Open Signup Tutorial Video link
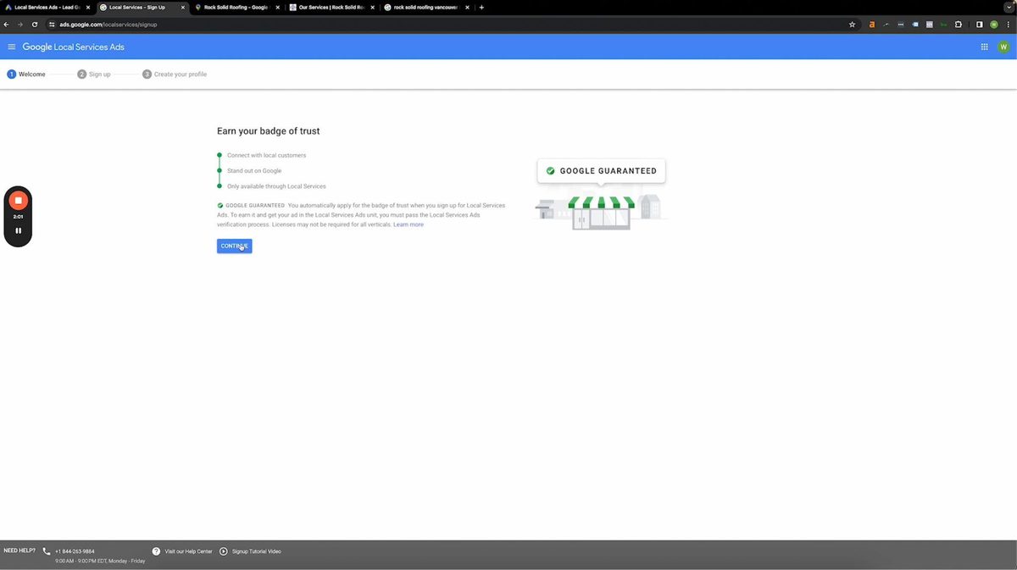Viewport: 1017px width, 570px height. pos(256,551)
